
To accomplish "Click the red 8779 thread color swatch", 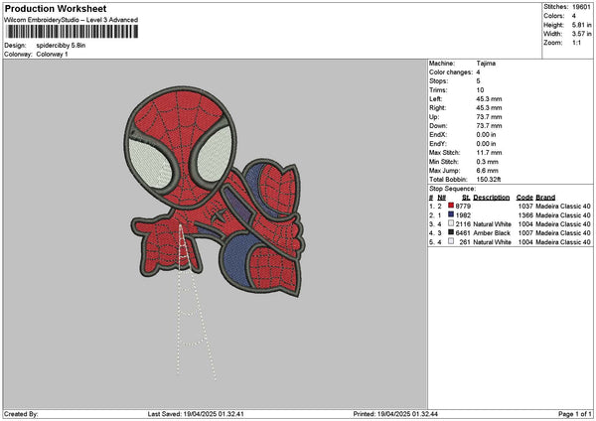I will 451,206.
